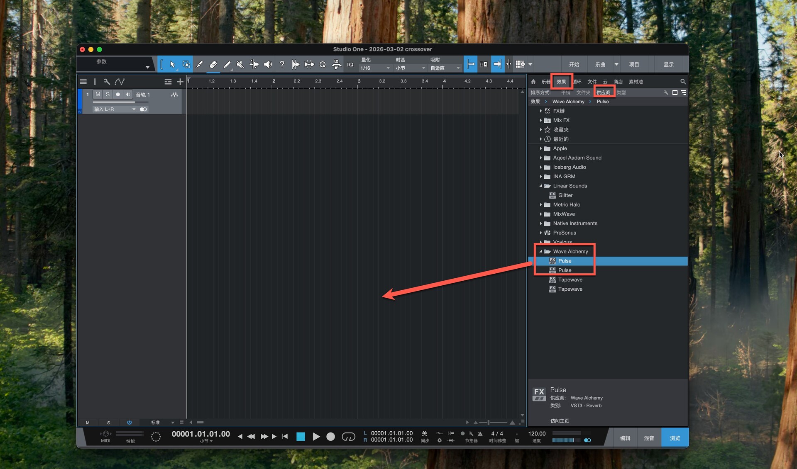Open the 文件 files browser tab

click(x=592, y=82)
